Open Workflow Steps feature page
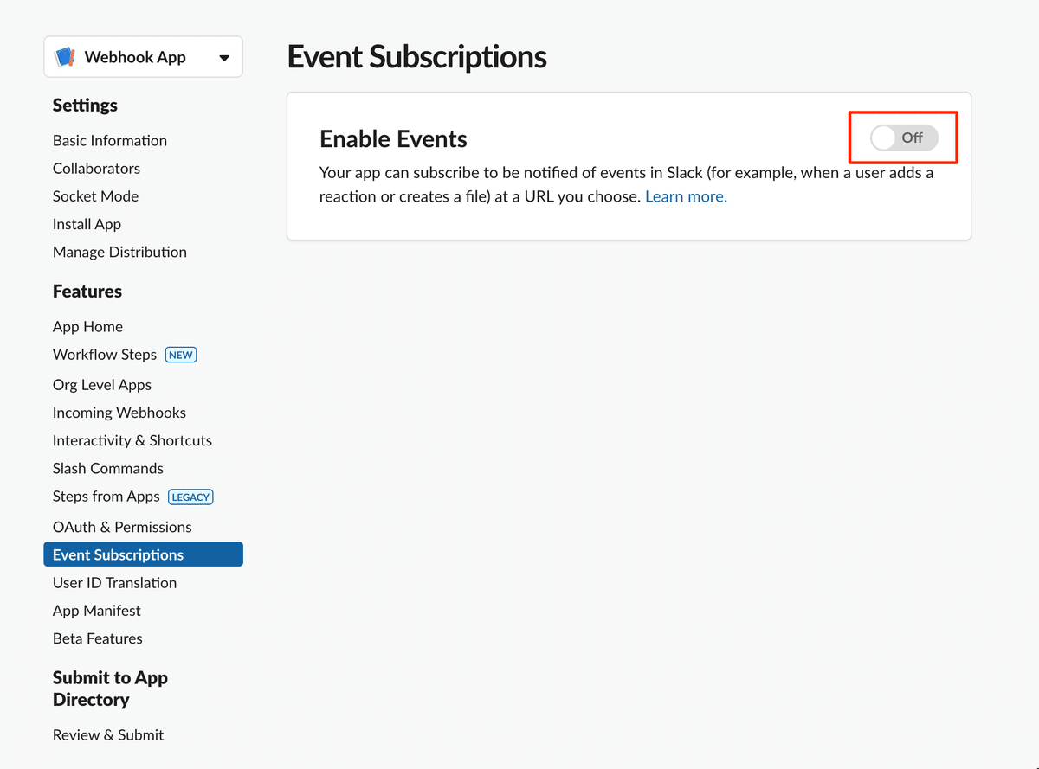Viewport: 1039px width, 769px height. tap(105, 354)
